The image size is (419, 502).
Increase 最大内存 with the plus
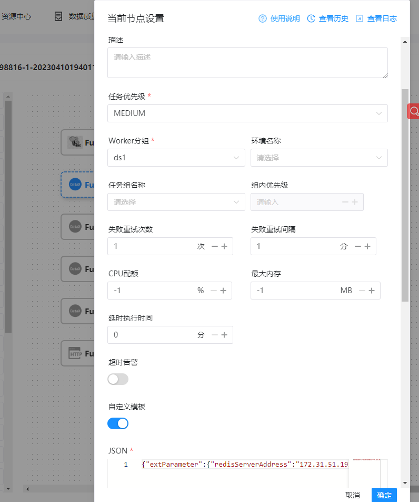coord(372,291)
